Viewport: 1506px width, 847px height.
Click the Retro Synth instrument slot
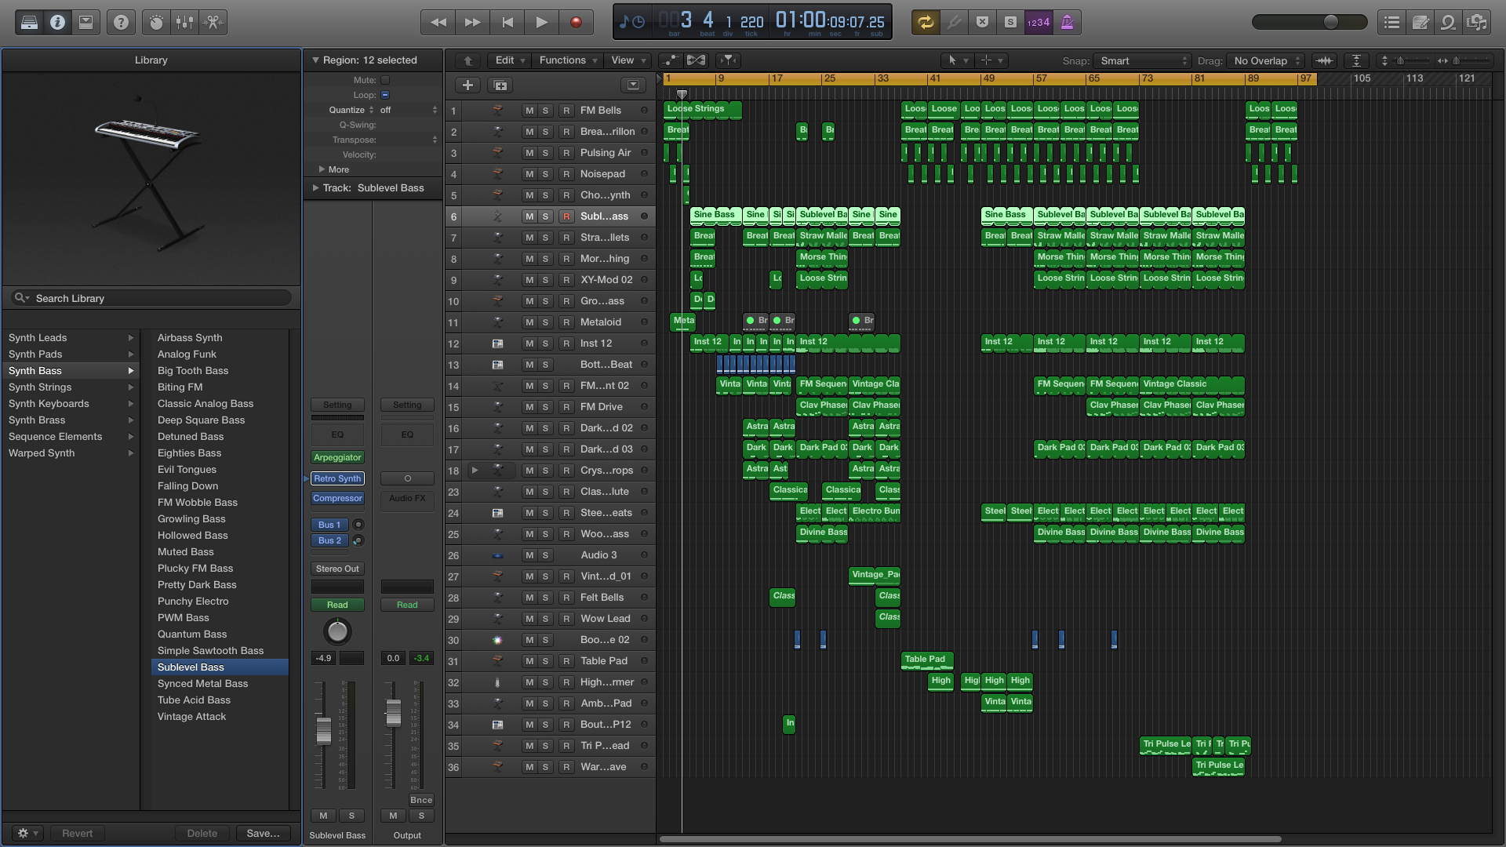337,478
